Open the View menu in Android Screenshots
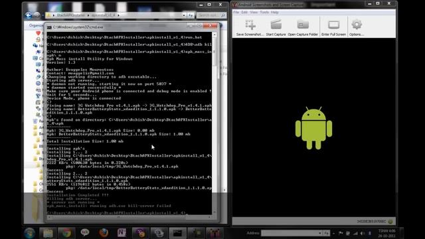Viewport: 425px width, 239px height. coord(254,12)
